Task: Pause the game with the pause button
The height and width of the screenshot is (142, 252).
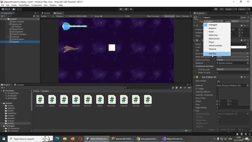Action: click(126, 9)
